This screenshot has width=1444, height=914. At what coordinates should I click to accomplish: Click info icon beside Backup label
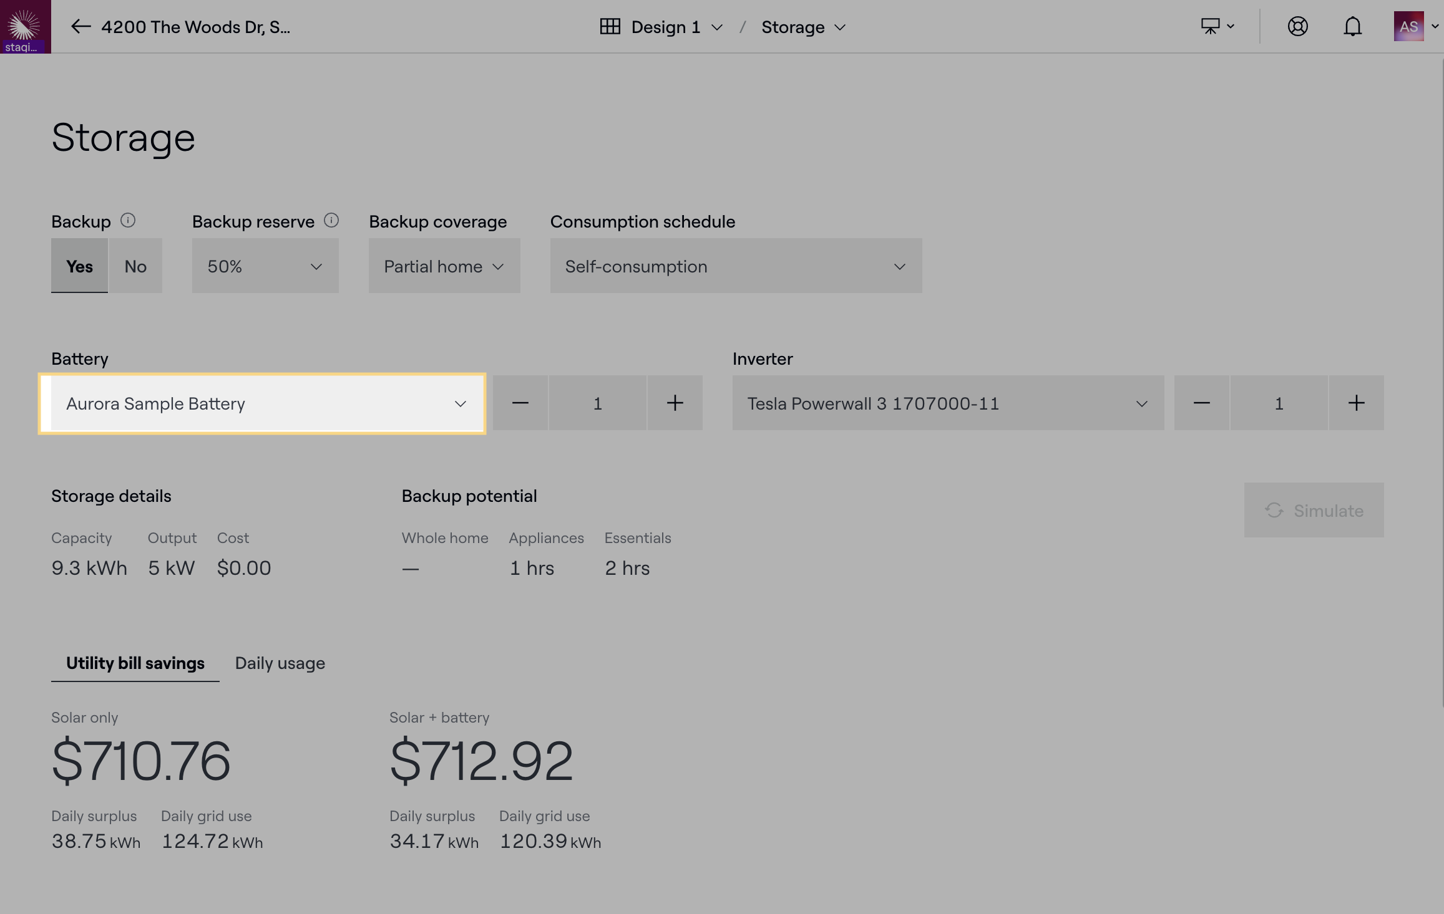point(128,221)
